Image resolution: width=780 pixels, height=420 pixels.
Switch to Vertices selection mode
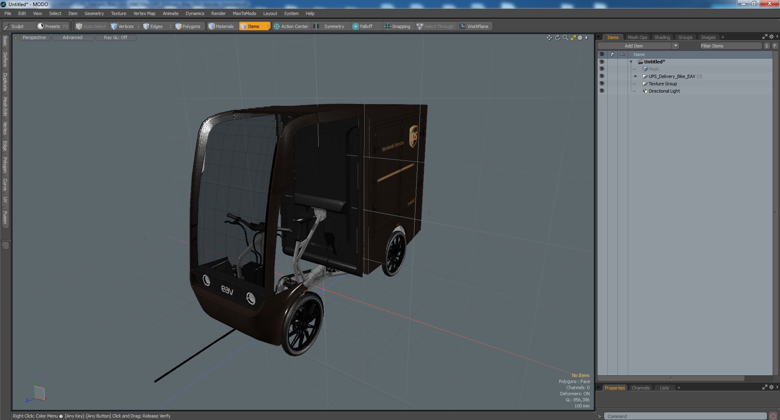(125, 26)
